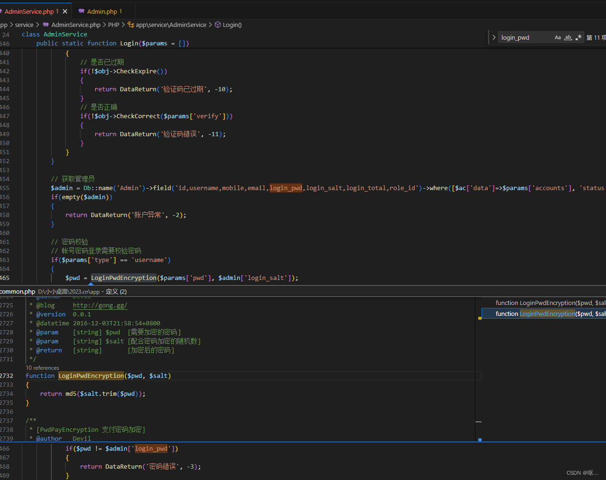Open the PHP breadcrumb segment
The width and height of the screenshot is (606, 480).
click(114, 25)
